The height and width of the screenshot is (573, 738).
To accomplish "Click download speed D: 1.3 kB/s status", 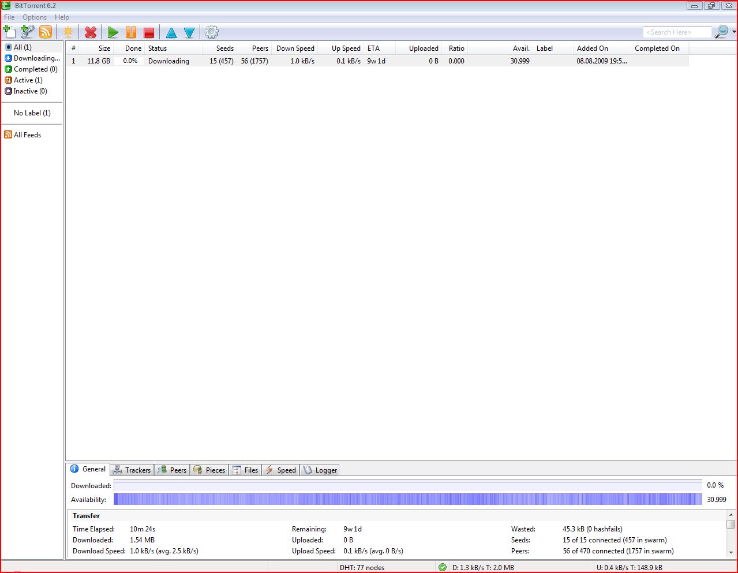I will point(483,568).
